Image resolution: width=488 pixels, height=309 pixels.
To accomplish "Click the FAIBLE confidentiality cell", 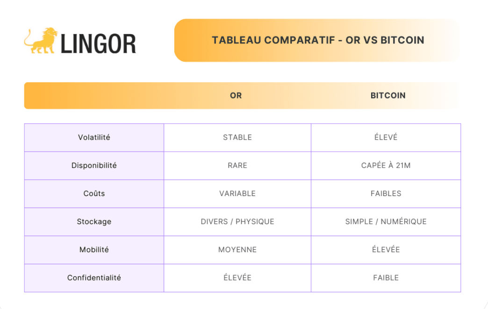I will tap(386, 278).
